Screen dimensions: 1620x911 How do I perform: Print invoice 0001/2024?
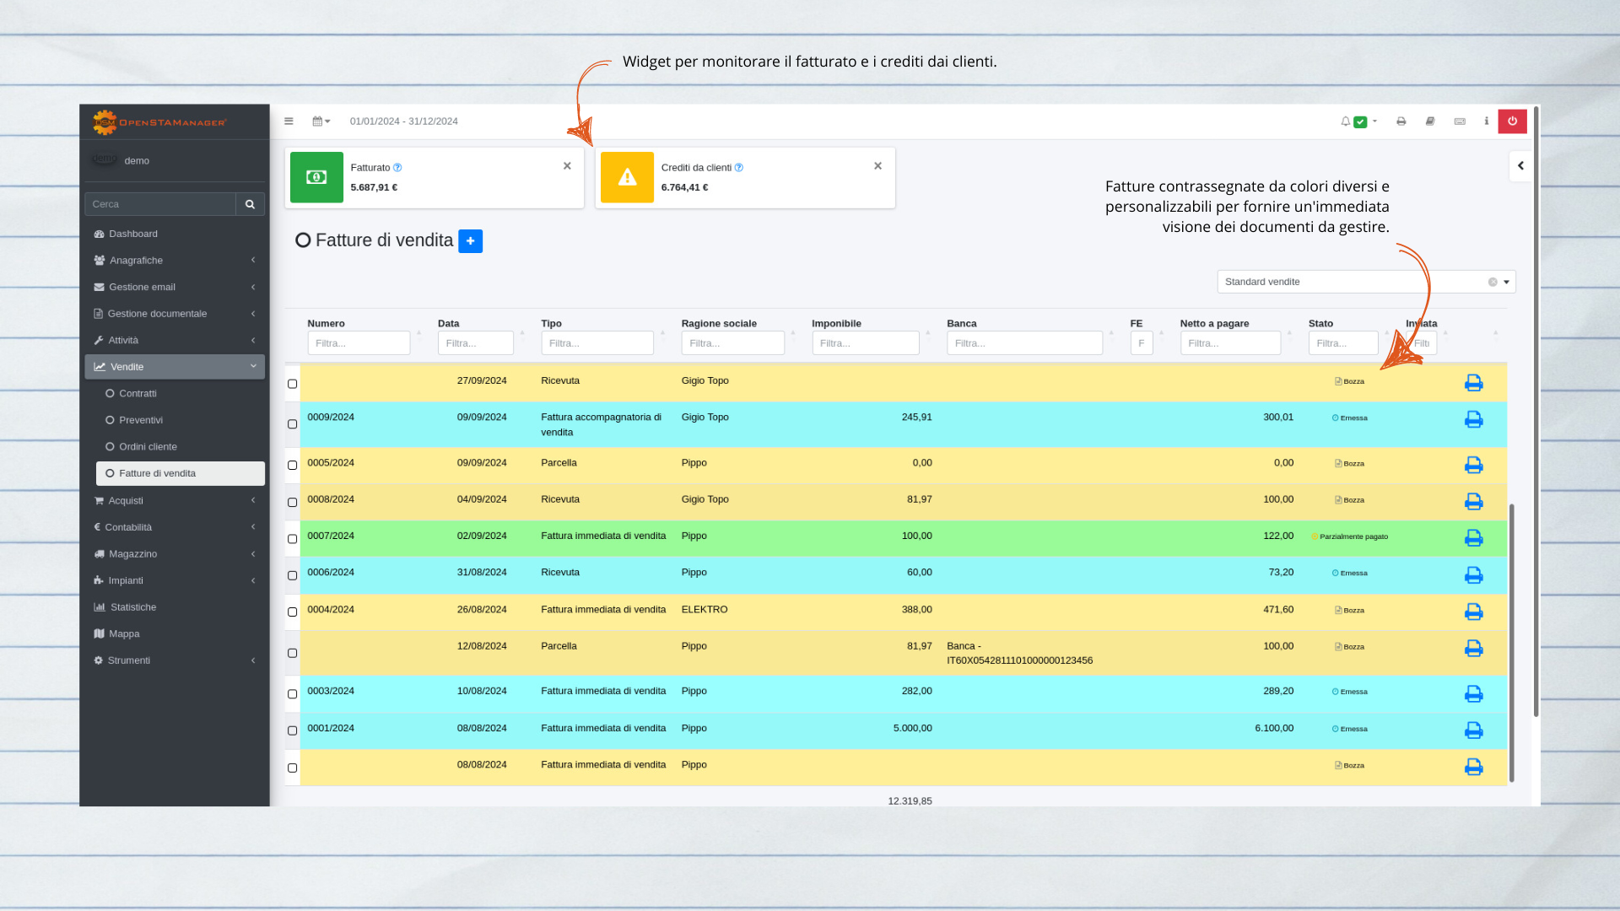[x=1473, y=730]
